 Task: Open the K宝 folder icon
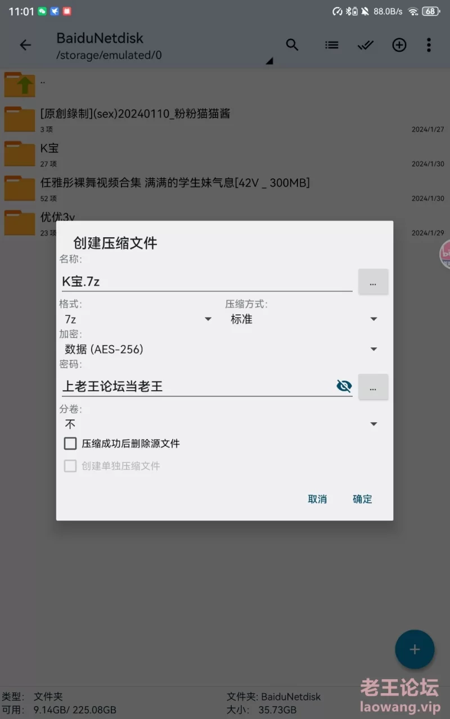tap(20, 153)
